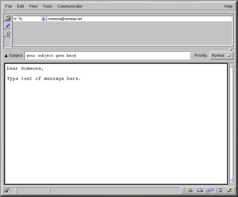Click the security padlock in status bar
Screen dimensions: 238x197
click(7, 190)
